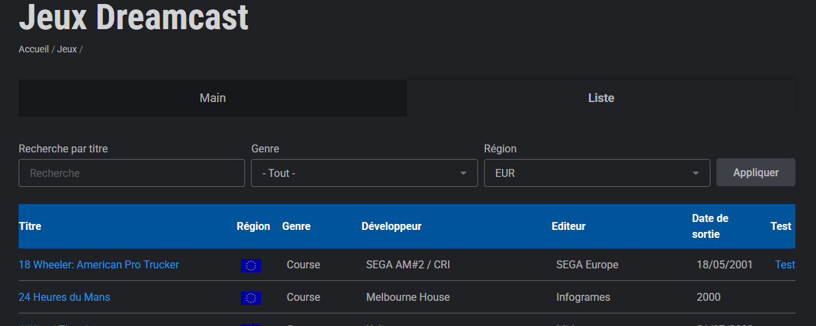Select the Liste tab
This screenshot has height=326, width=816.
click(601, 98)
